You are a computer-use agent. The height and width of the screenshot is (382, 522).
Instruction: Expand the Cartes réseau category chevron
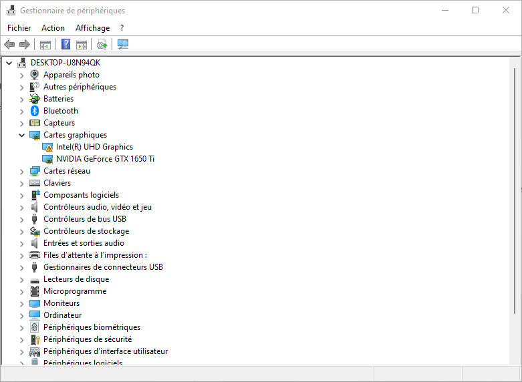(x=21, y=172)
